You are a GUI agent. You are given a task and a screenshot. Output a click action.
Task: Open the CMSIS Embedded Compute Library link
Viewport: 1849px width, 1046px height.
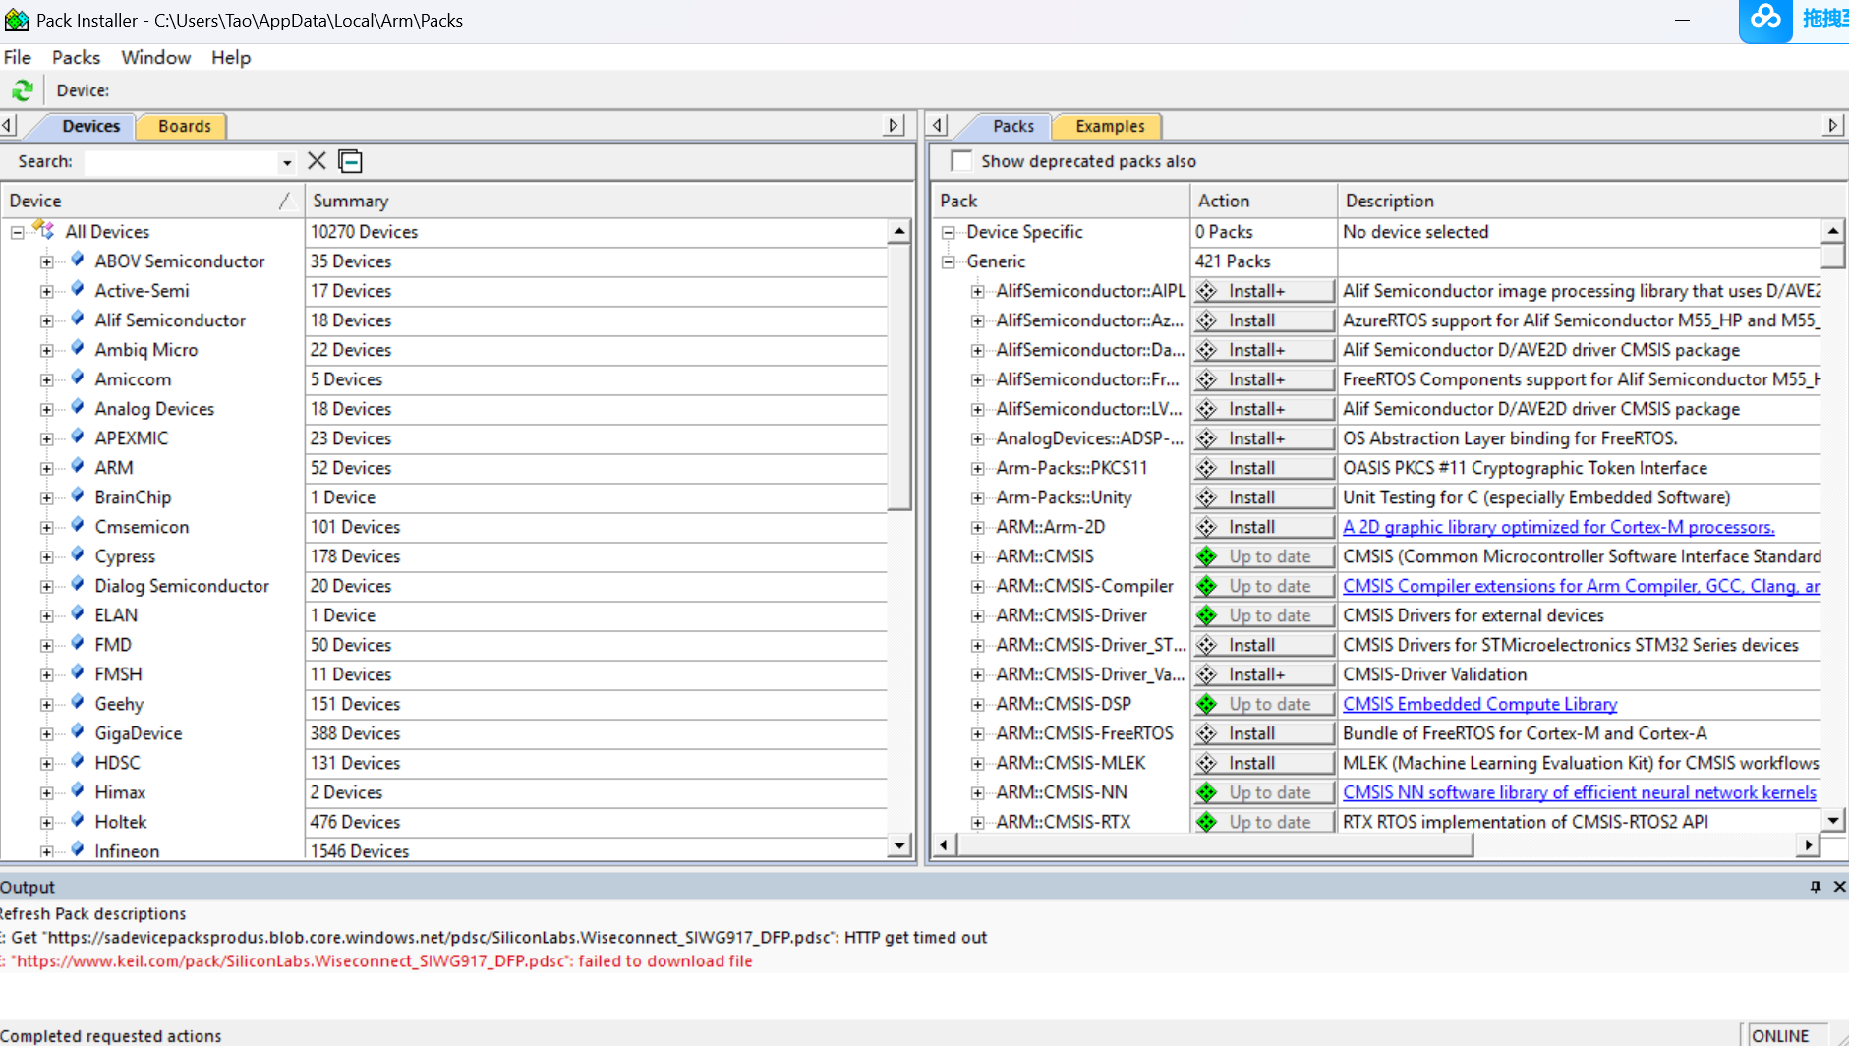click(1480, 704)
